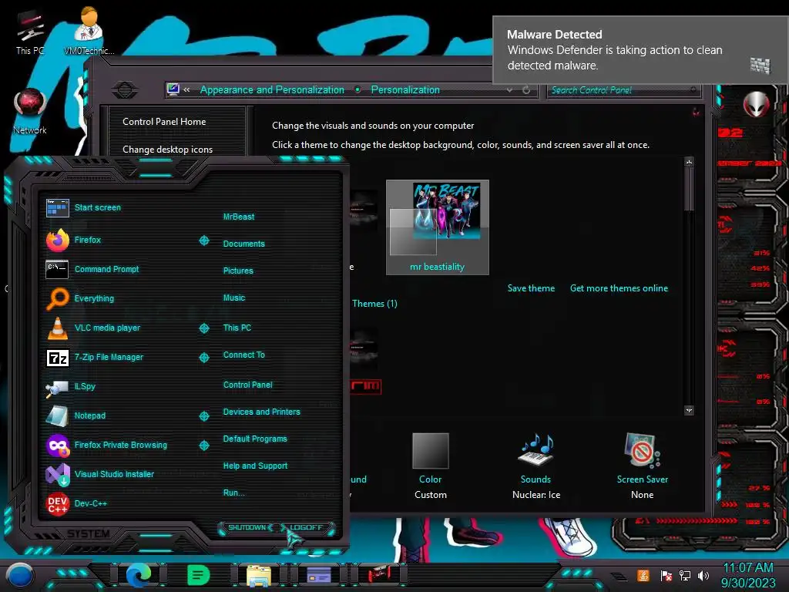This screenshot has height=592, width=789.
Task: Open Get more themes online link
Action: point(619,288)
